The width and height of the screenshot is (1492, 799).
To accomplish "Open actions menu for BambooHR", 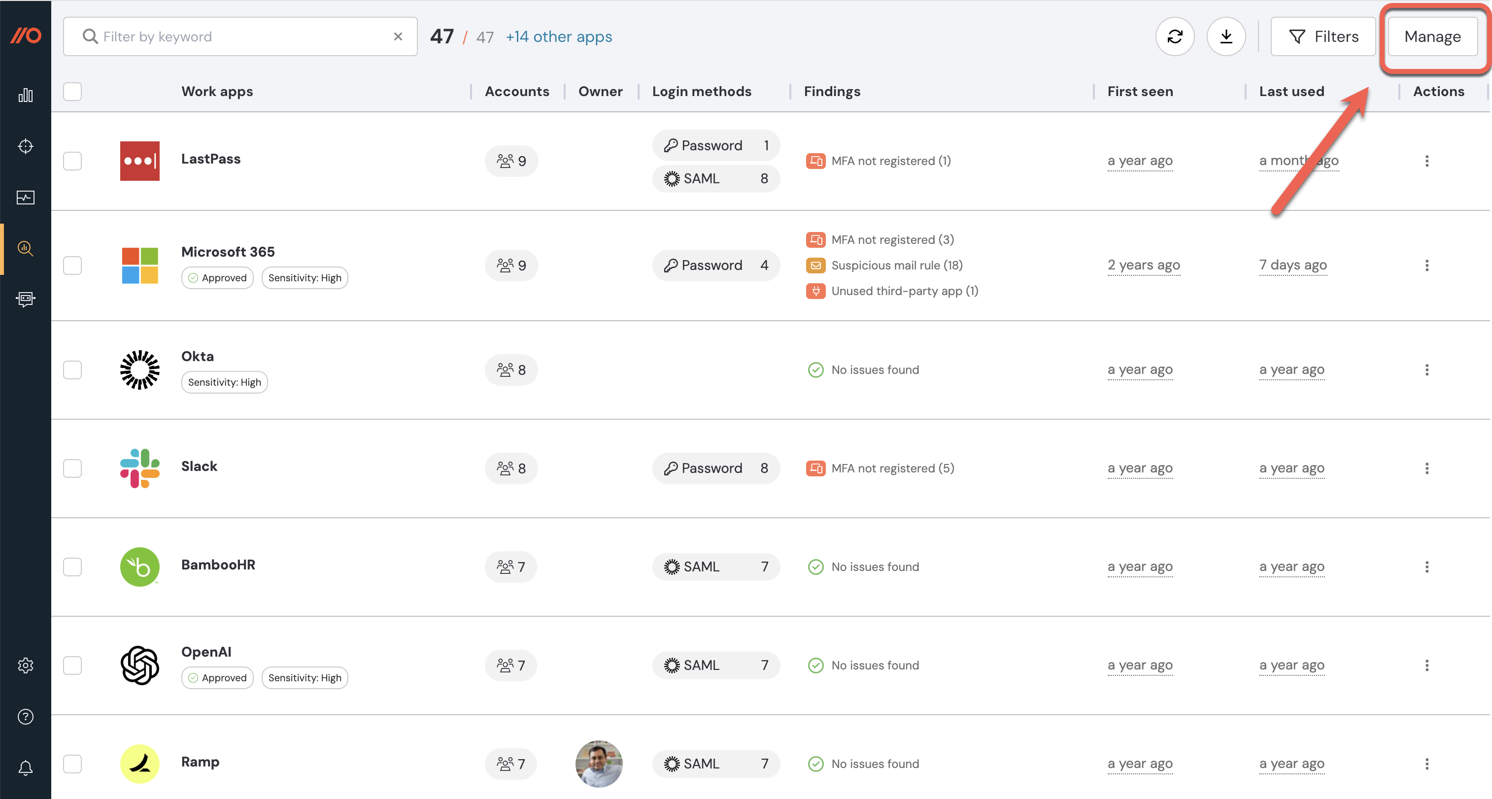I will (x=1426, y=566).
